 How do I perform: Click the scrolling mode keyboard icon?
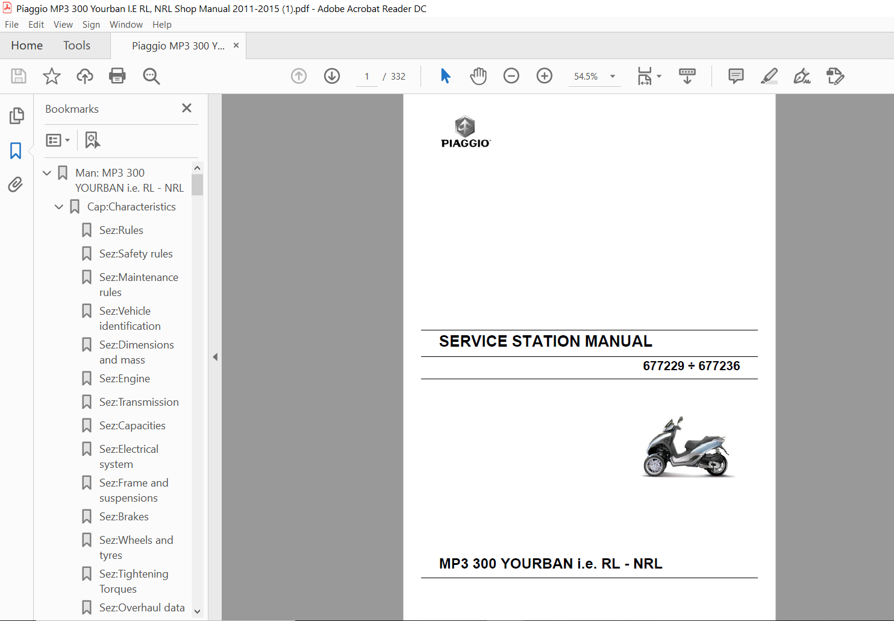(687, 76)
